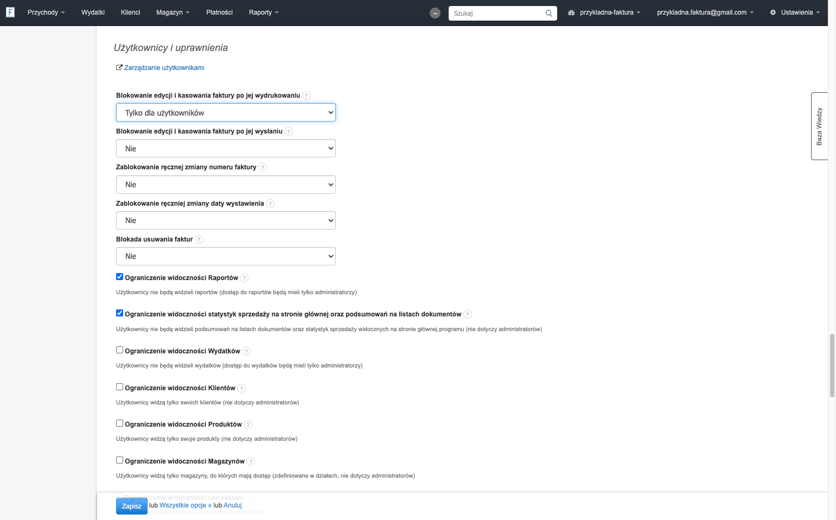The width and height of the screenshot is (836, 520).
Task: Show help for manual issue date change
Action: [x=270, y=204]
